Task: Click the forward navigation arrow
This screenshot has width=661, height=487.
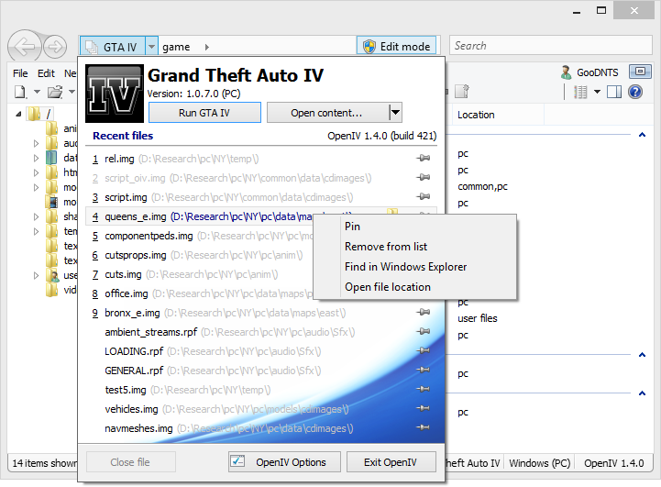Action: 54,46
